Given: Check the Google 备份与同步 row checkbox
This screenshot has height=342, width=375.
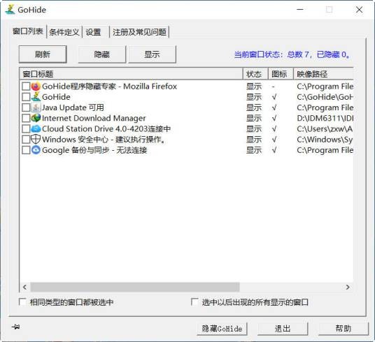Looking at the screenshot, I should [x=26, y=150].
